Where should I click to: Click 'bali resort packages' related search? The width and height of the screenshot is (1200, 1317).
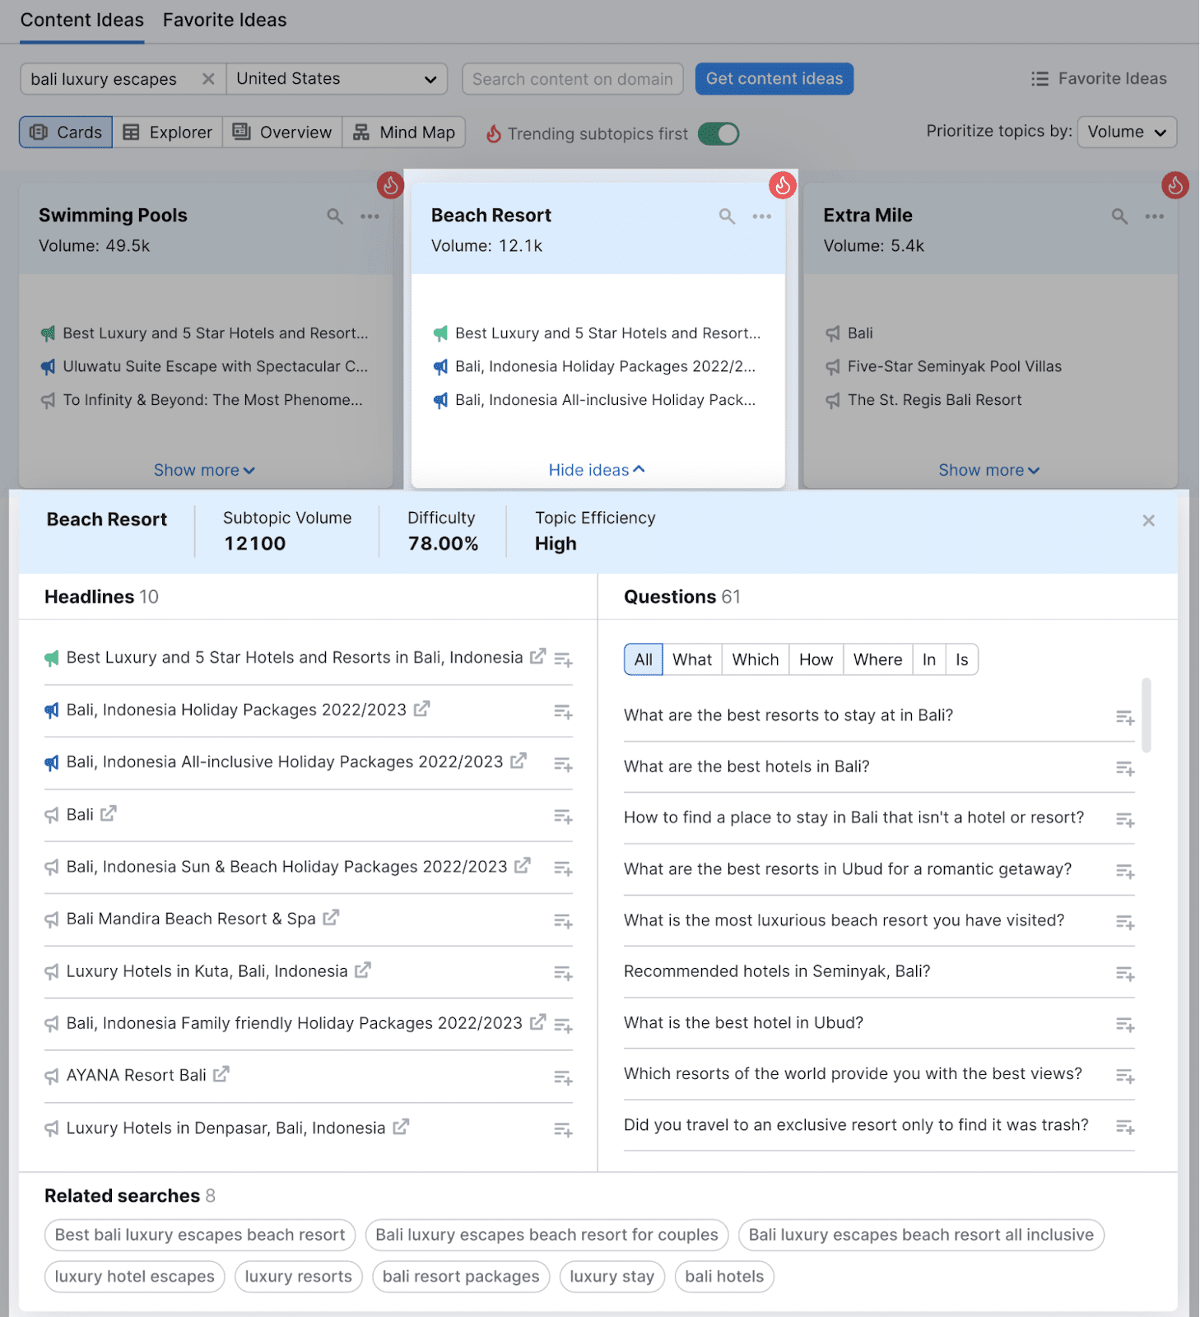tap(461, 1277)
